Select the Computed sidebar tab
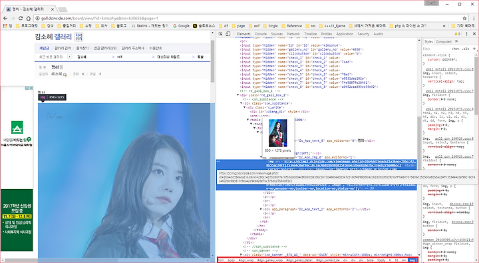The width and height of the screenshot is (479, 263). 443,41
